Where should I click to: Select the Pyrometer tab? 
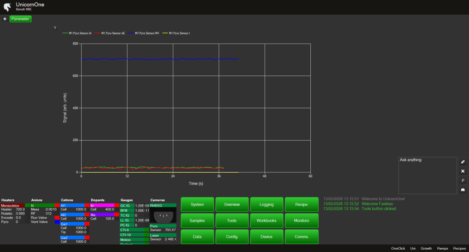tap(20, 19)
